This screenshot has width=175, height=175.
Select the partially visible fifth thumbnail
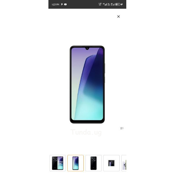[x=124, y=163]
